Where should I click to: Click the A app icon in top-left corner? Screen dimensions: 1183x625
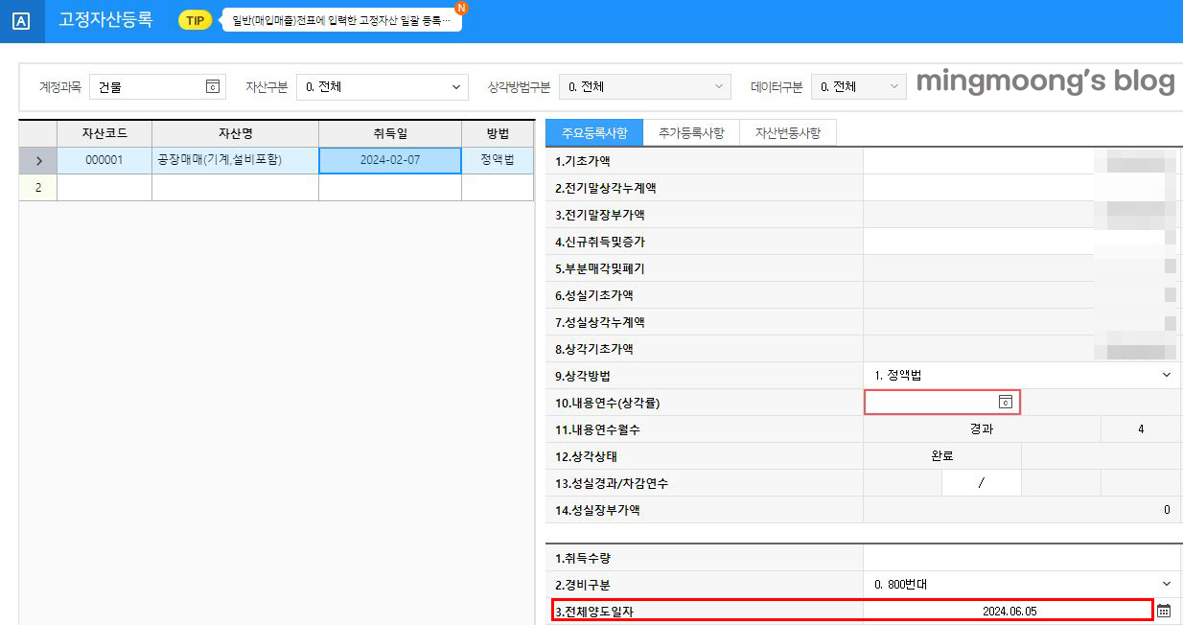[21, 21]
